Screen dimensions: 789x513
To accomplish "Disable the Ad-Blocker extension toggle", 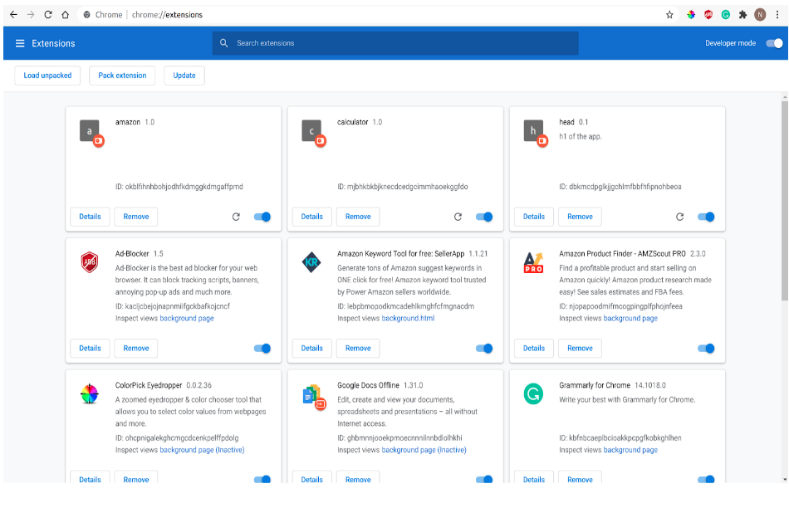I will pos(262,348).
